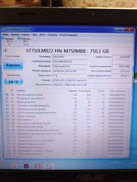Image resolution: width=137 pixels, height=182 pixels.
Task: Click status icon for attribute C5
Action: (x=9, y=147)
